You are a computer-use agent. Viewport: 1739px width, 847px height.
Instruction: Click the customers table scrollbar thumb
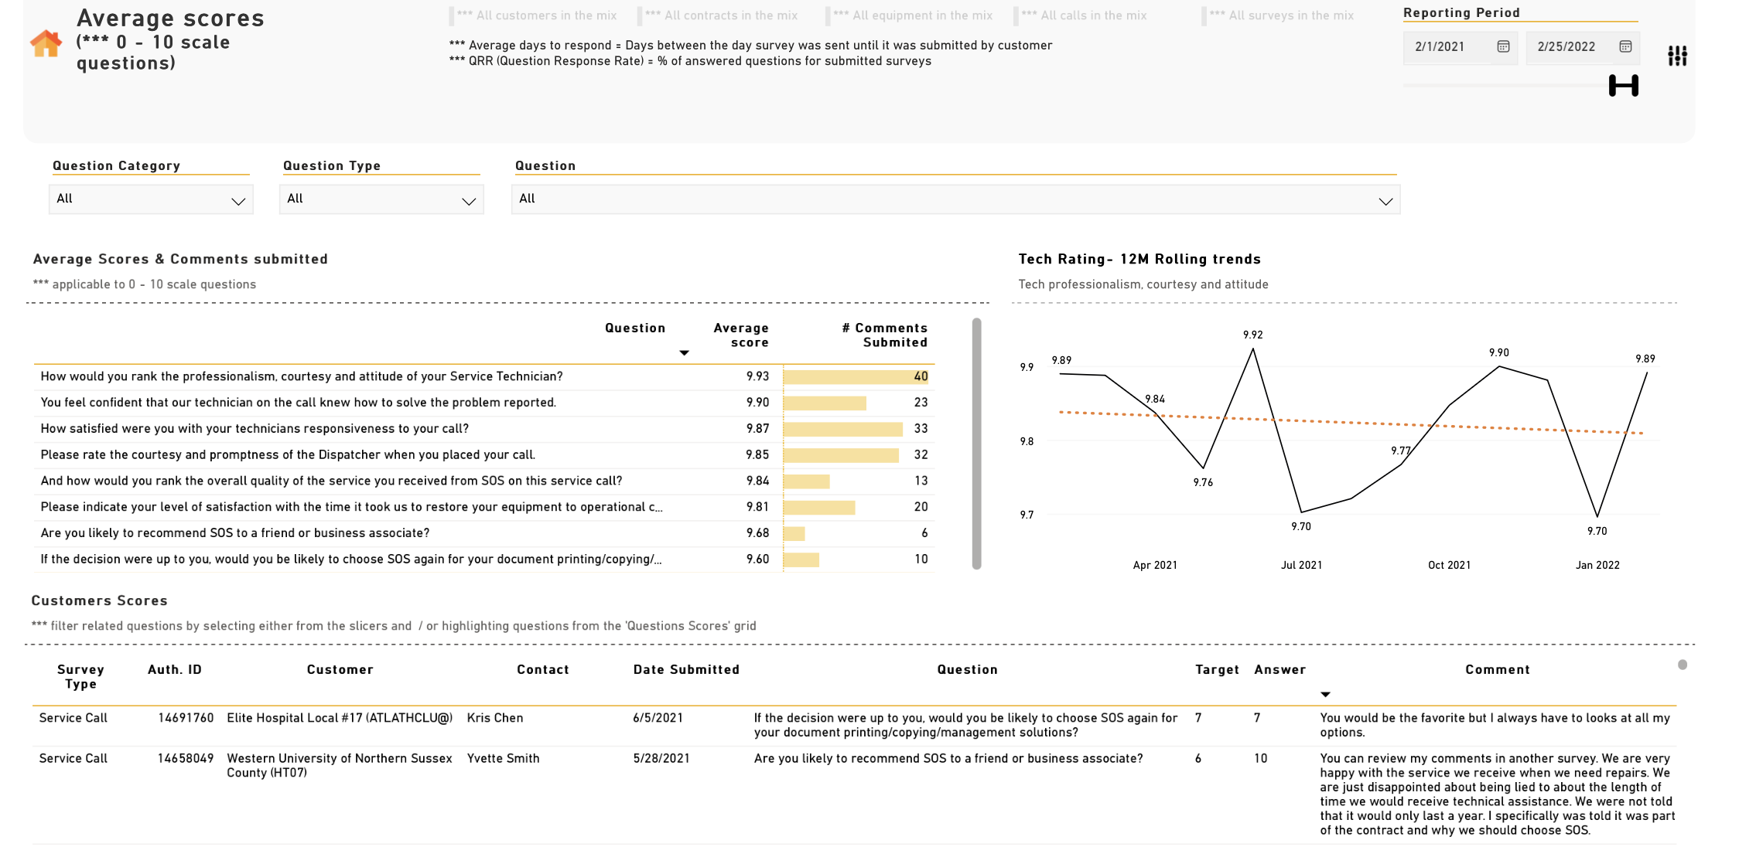click(1683, 665)
